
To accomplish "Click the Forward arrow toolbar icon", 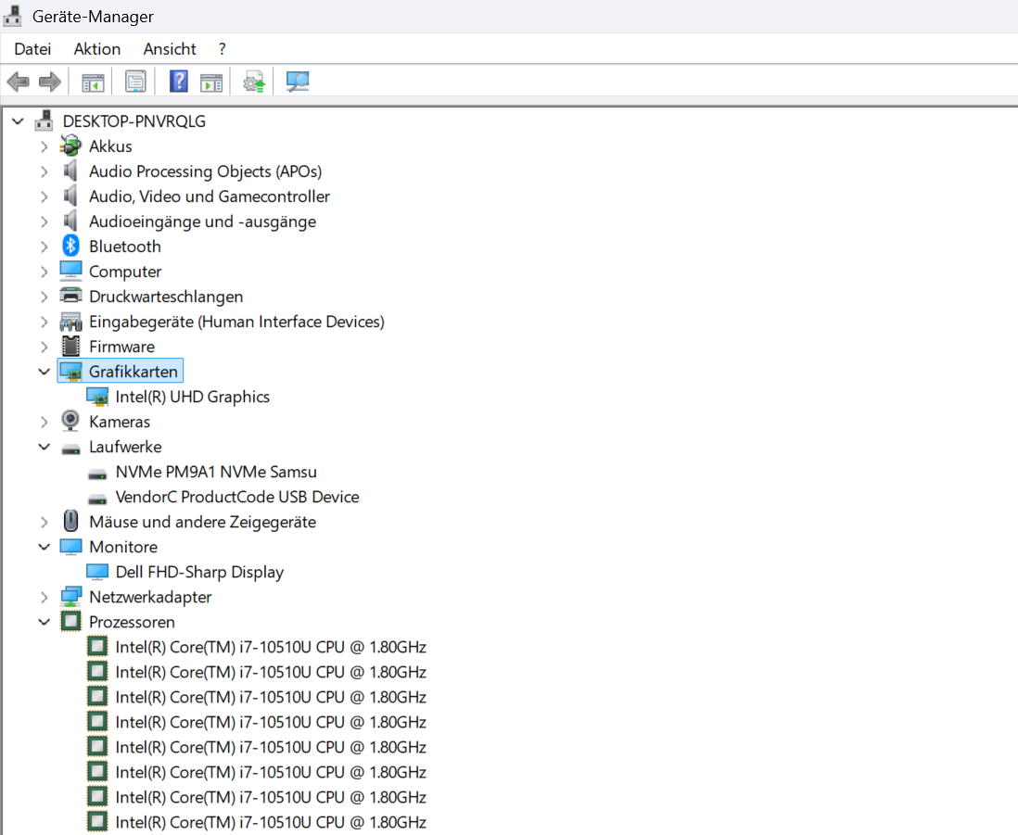I will click(50, 82).
